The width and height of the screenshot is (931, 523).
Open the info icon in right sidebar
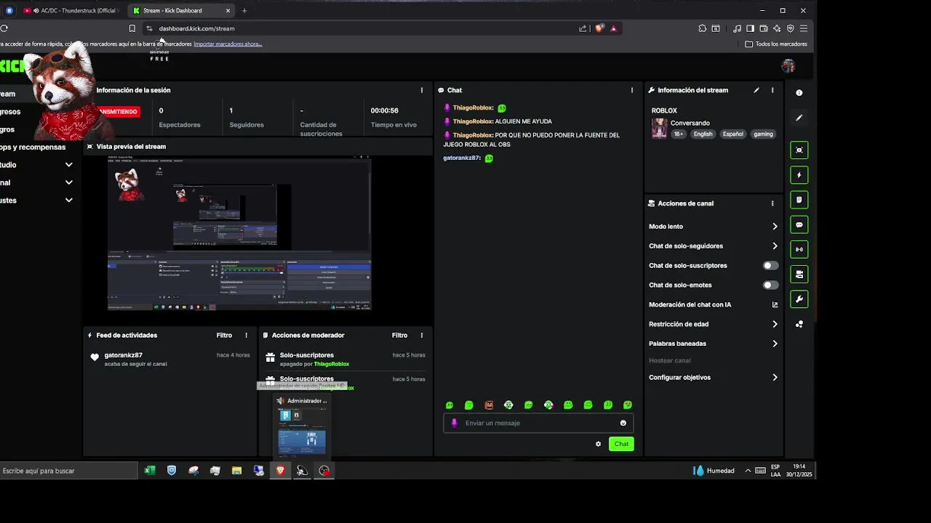tap(799, 93)
